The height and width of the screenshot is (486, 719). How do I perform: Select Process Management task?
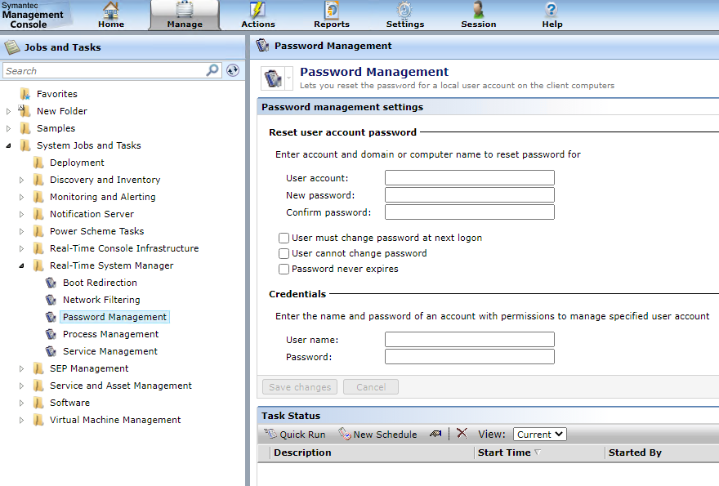(x=110, y=334)
